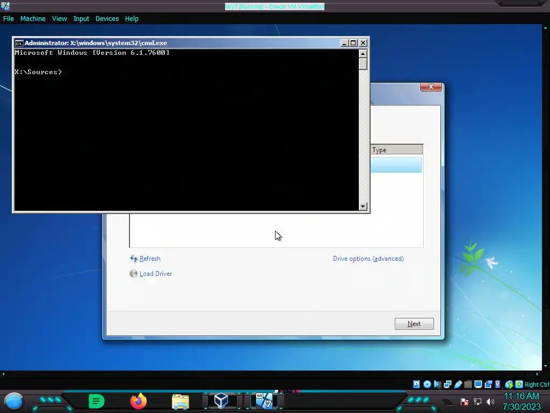550x413 pixels.
Task: Minimize the cmd.exe window
Action: click(344, 43)
